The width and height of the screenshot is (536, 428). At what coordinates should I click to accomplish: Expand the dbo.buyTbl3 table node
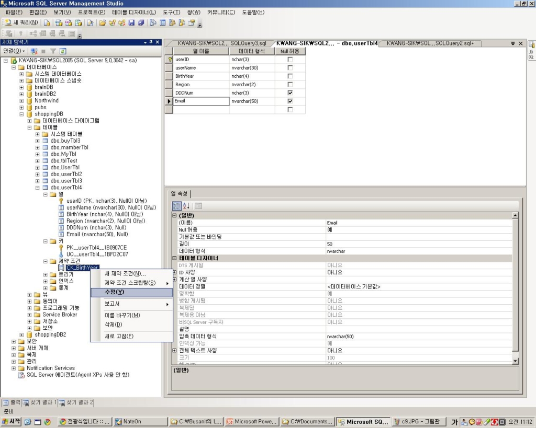[38, 141]
